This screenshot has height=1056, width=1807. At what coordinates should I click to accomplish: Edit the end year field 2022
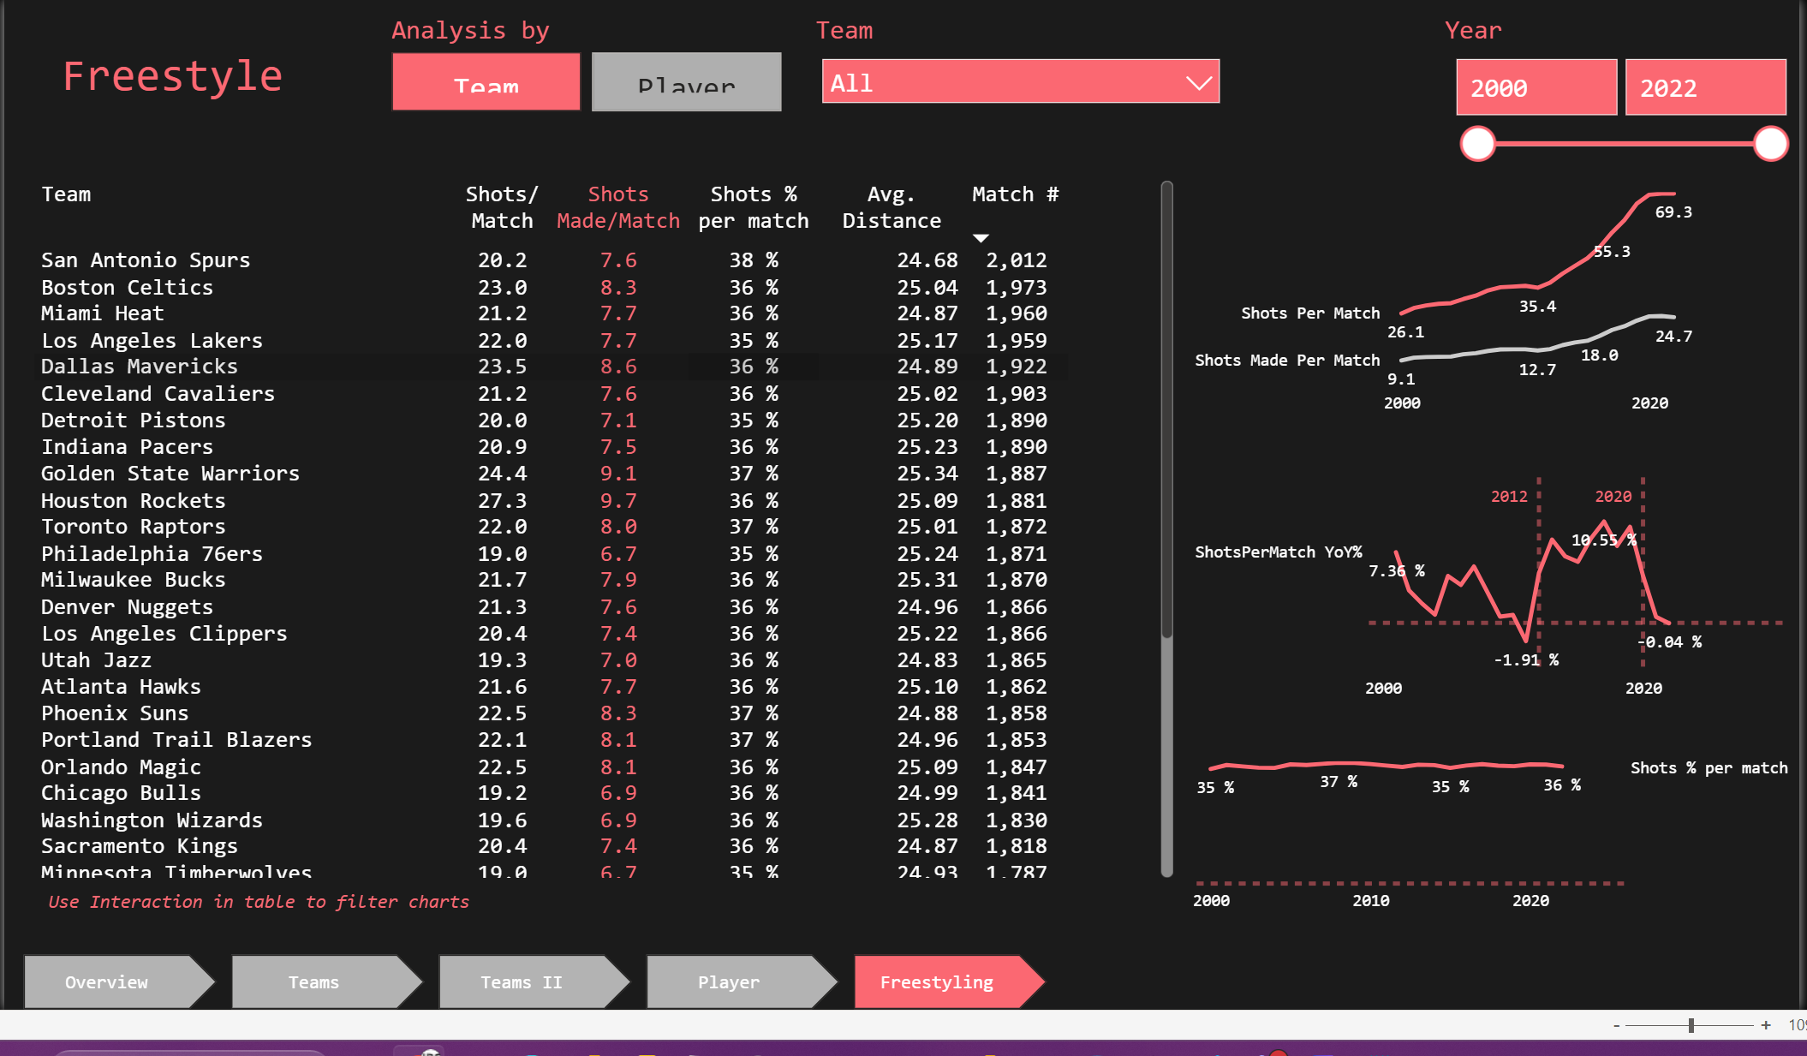(1705, 87)
